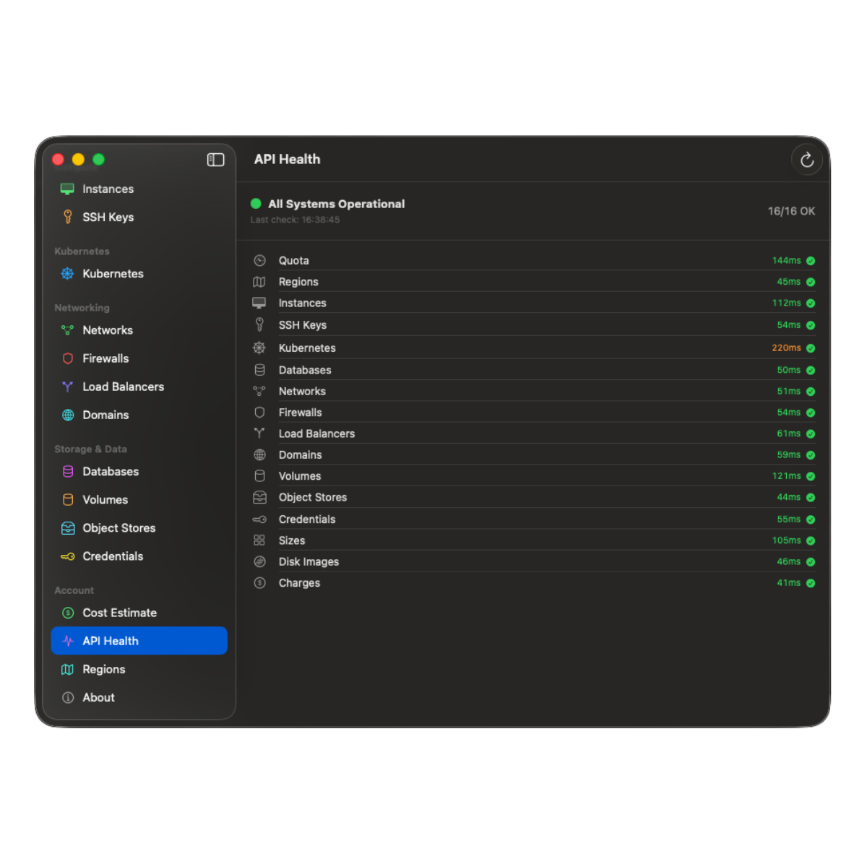Image resolution: width=867 pixels, height=867 pixels.
Task: Click the 41ms Charges latency value
Action: click(x=788, y=583)
